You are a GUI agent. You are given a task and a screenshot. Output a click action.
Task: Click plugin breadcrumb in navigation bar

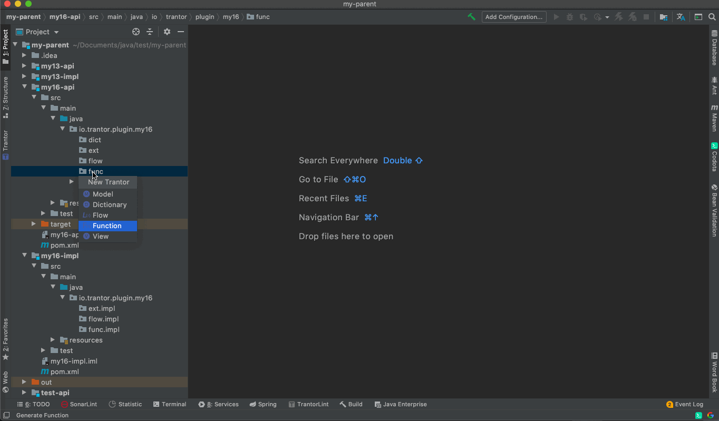pos(205,17)
